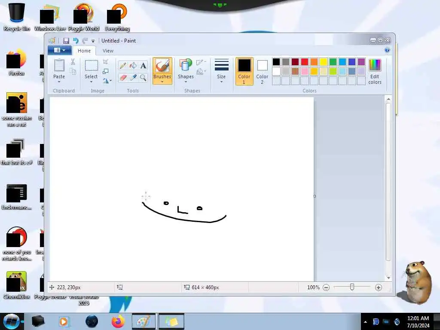Screen dimensions: 440x330
Task: Click the Shapes gallery icon
Action: (186, 65)
